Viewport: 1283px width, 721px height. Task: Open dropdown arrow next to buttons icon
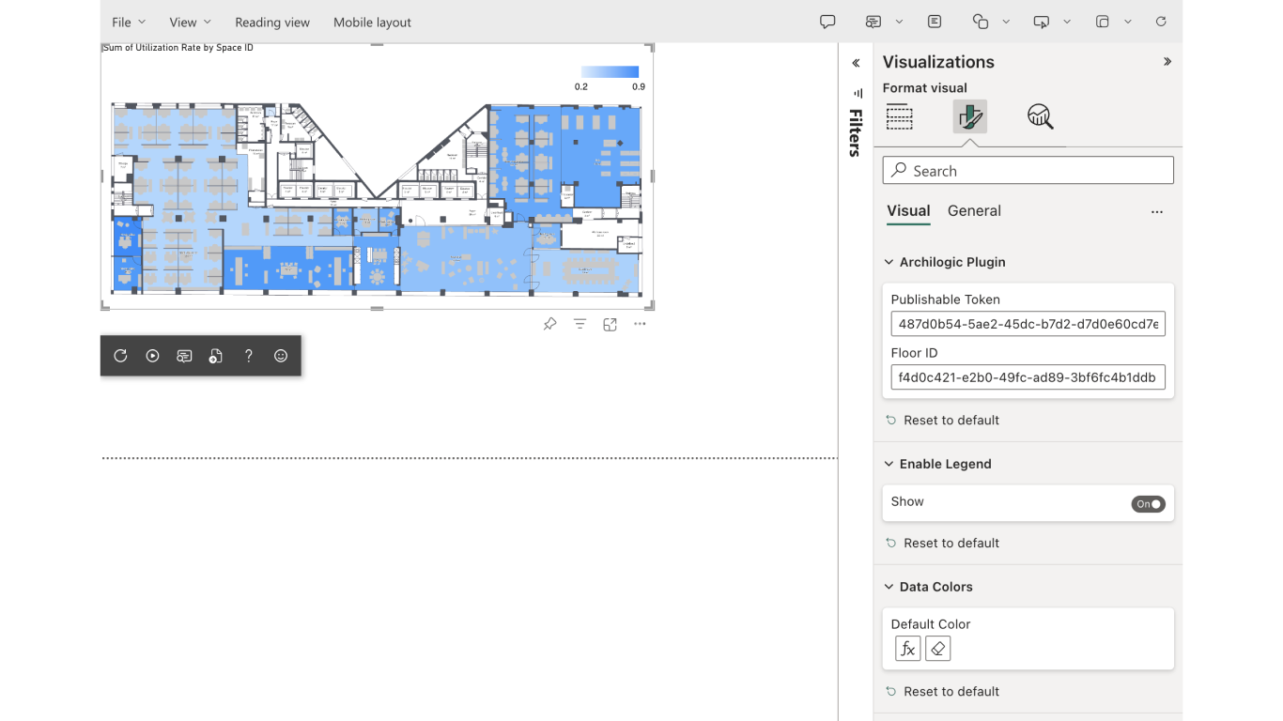[1067, 22]
